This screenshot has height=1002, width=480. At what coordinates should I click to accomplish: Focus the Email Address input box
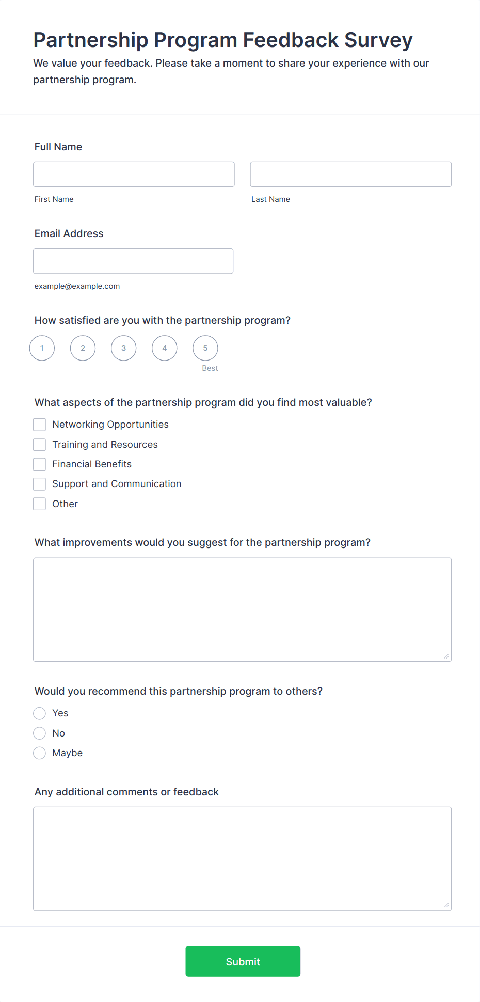point(133,261)
